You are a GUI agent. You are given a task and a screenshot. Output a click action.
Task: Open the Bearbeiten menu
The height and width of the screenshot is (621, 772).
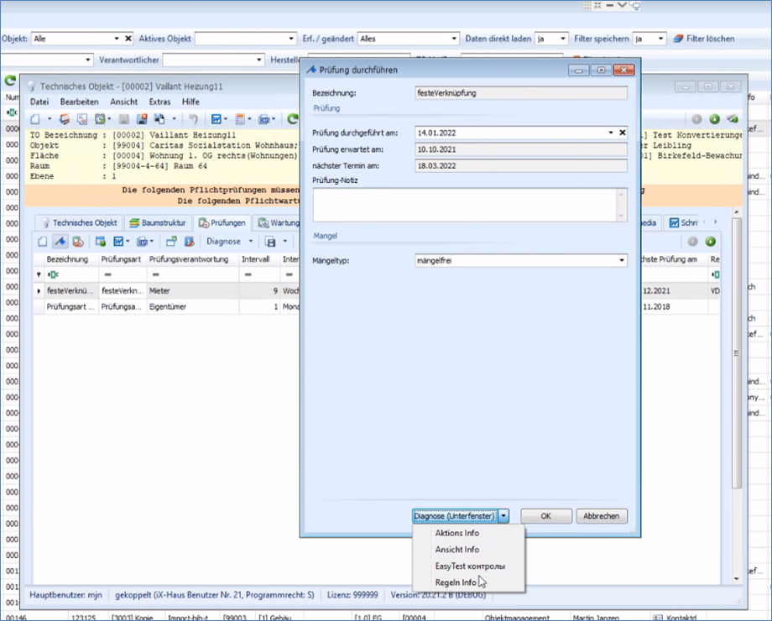click(x=79, y=102)
